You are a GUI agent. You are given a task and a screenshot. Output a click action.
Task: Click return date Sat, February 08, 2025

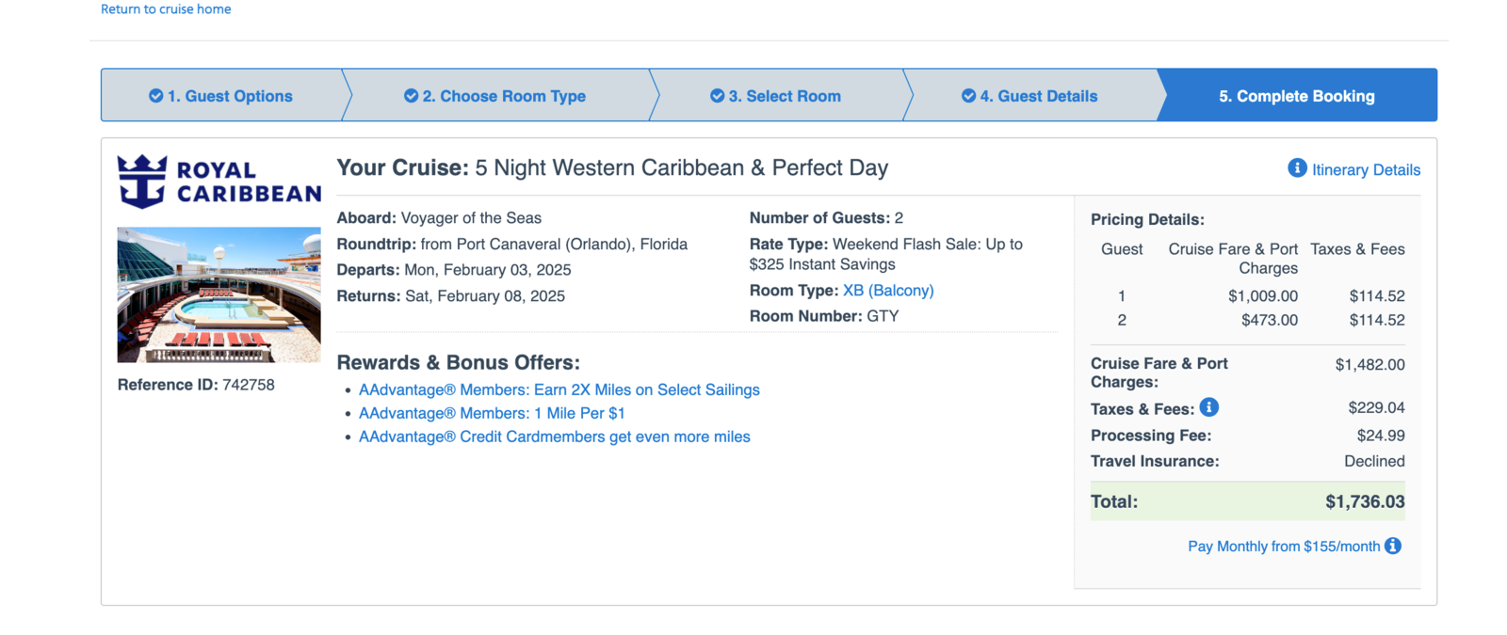[485, 295]
